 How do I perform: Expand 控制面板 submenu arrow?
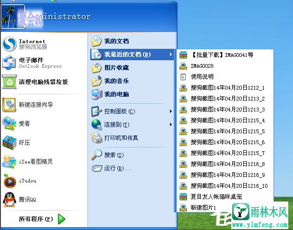[x=171, y=111]
